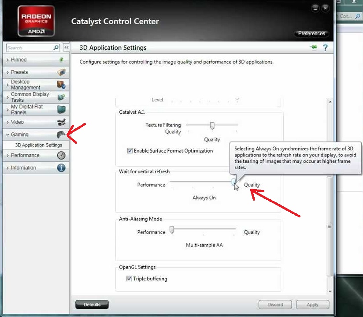Click the Gaming controller icon
The width and height of the screenshot is (363, 317).
[x=61, y=134]
